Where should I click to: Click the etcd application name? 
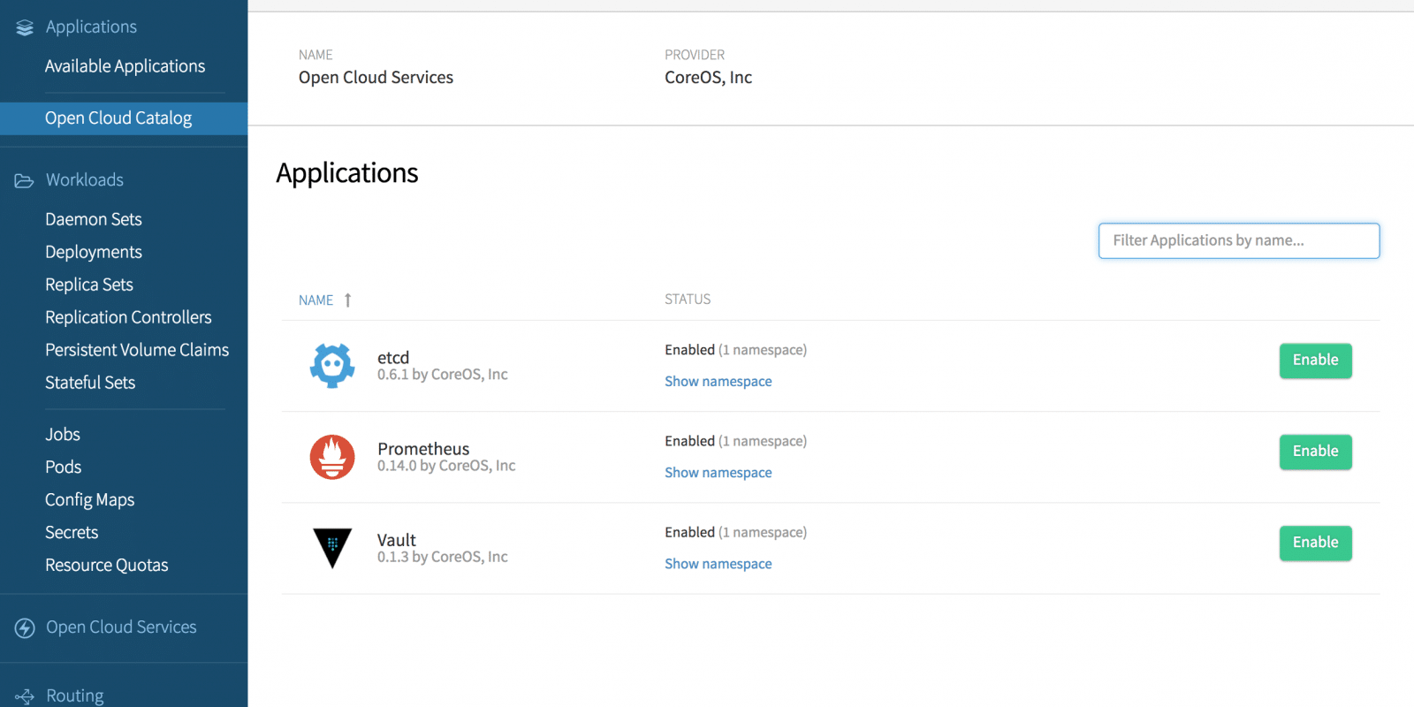pos(393,358)
